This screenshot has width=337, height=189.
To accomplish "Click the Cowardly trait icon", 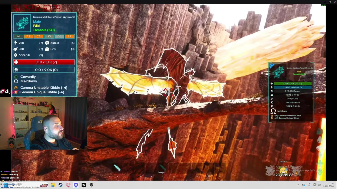I will click(x=16, y=77).
